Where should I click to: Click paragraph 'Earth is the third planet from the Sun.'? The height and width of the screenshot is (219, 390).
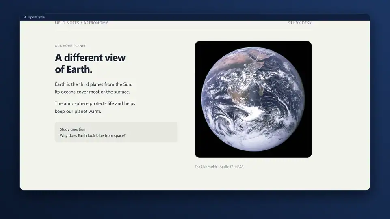(x=93, y=84)
